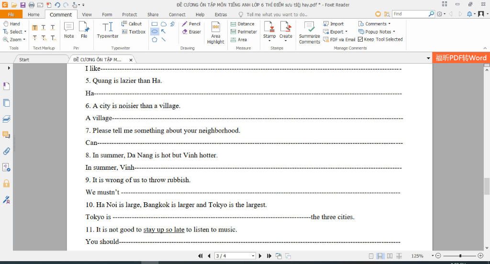Click the 福昕PDF转Word banner button
The image size is (490, 264).
coord(461,58)
